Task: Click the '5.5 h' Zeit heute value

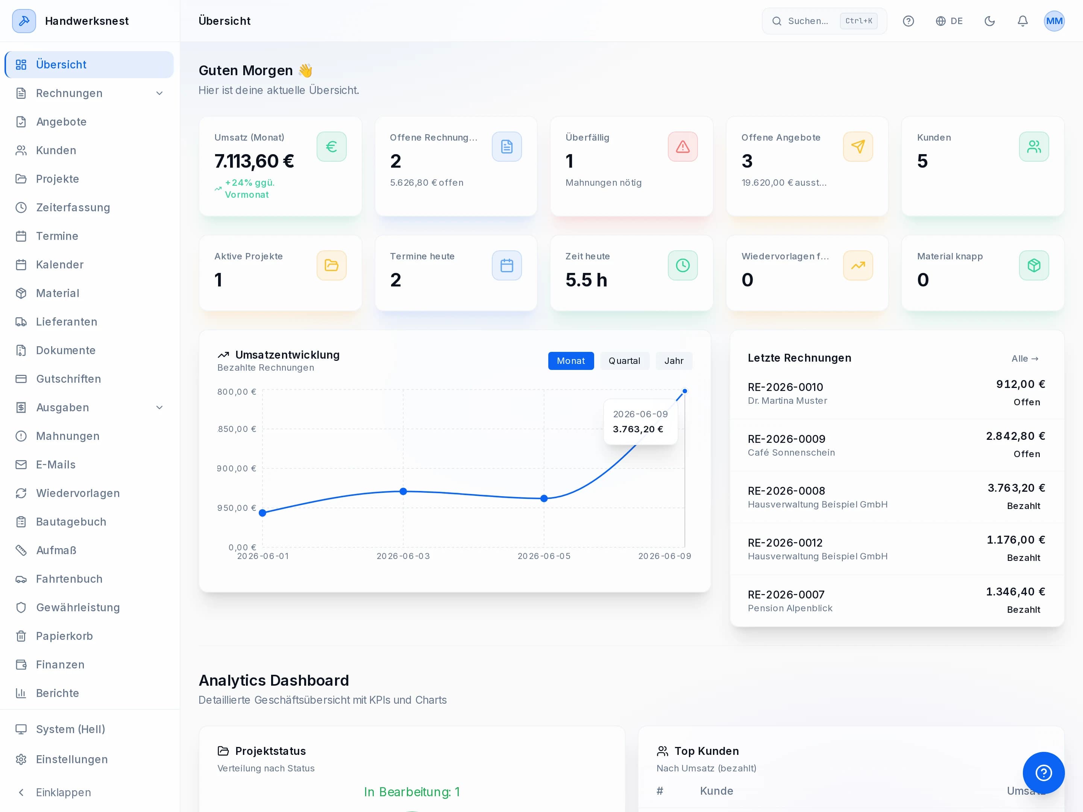Action: tap(586, 280)
